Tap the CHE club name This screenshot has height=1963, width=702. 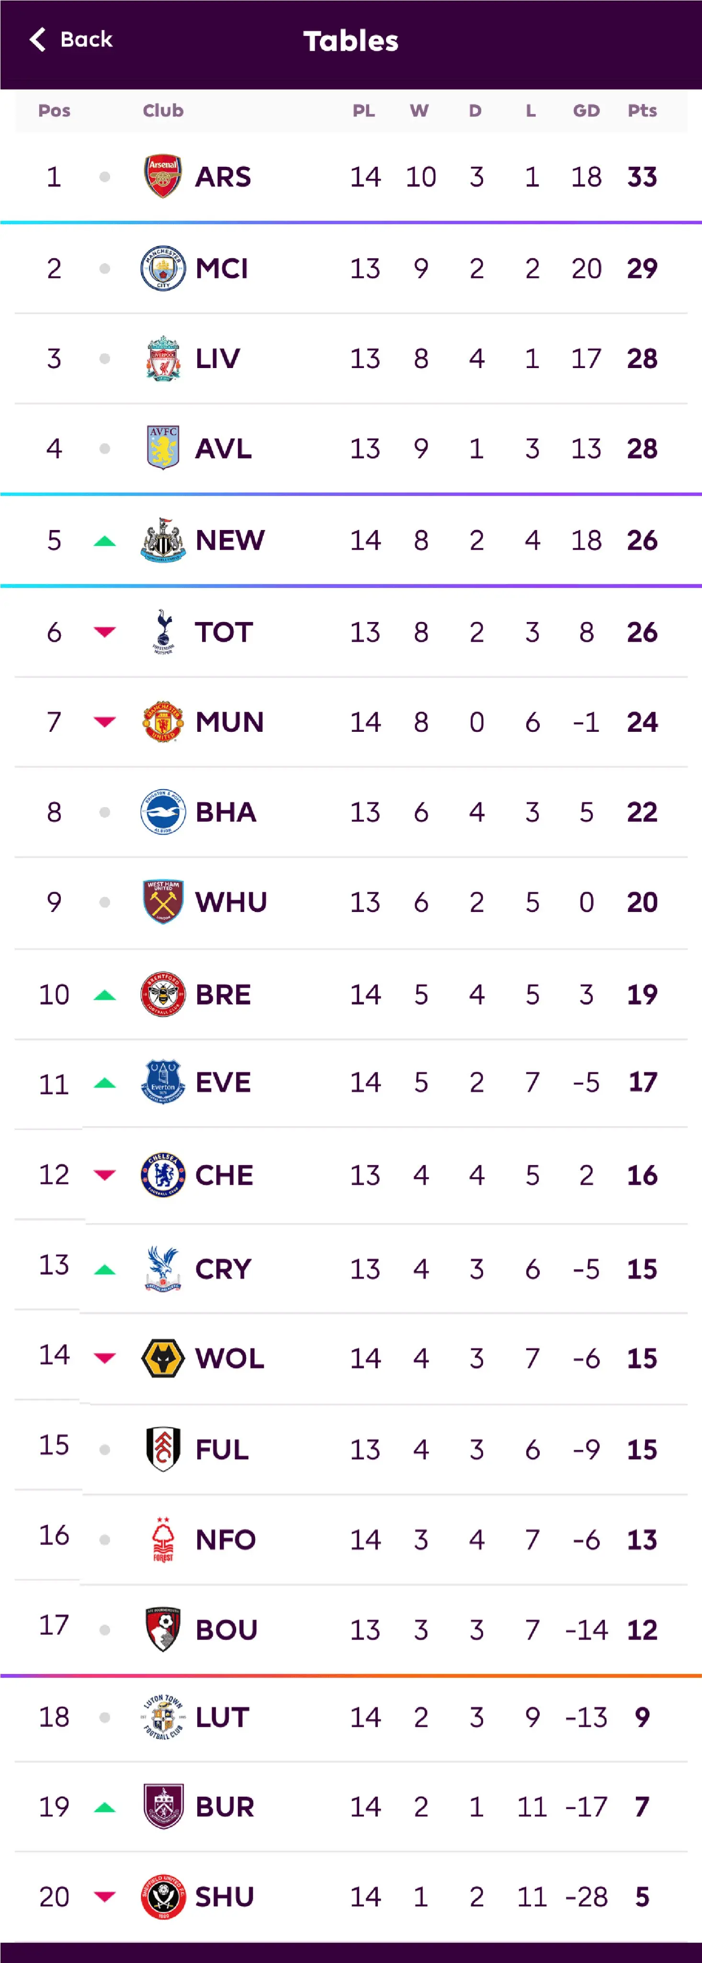tap(224, 1175)
